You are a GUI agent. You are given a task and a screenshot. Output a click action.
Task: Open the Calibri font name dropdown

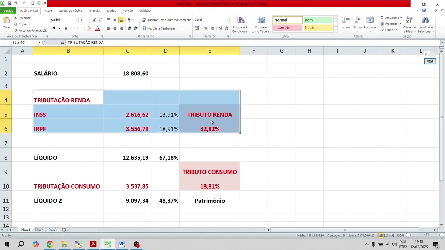click(x=76, y=20)
